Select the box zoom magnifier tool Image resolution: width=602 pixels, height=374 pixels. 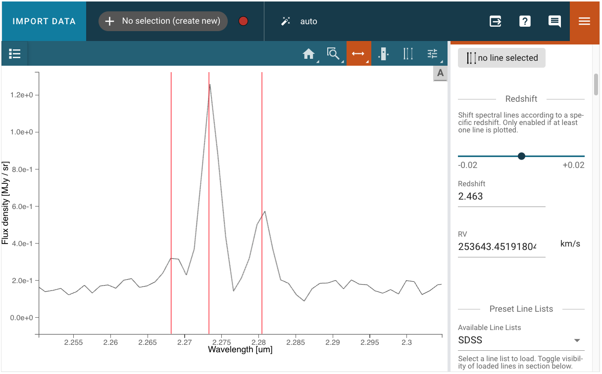(x=333, y=54)
